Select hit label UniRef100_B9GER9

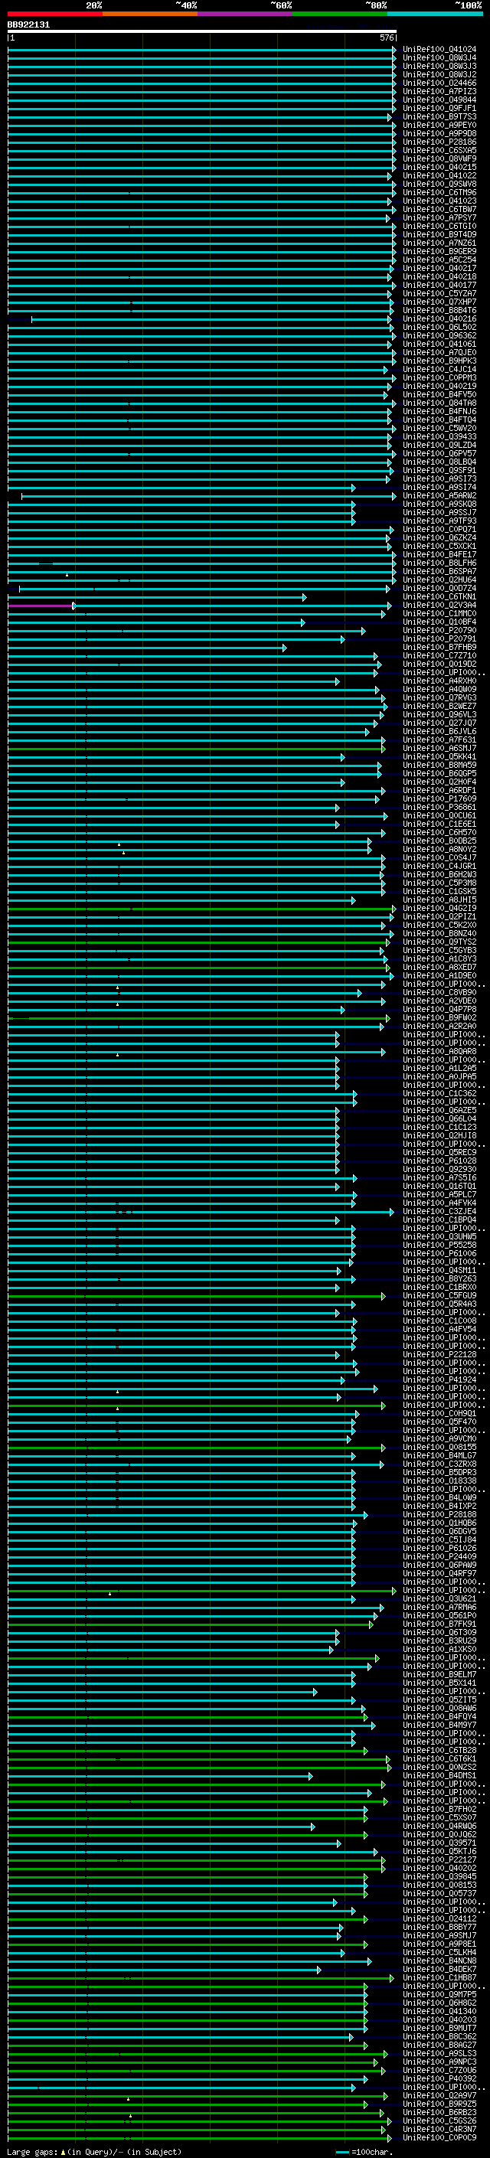pos(439,251)
